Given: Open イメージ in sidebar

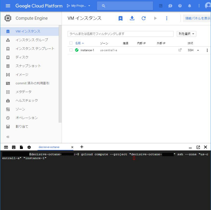Looking at the screenshot, I should [x=30, y=75].
